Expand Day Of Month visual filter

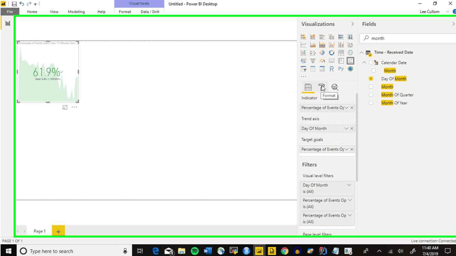tap(349, 185)
